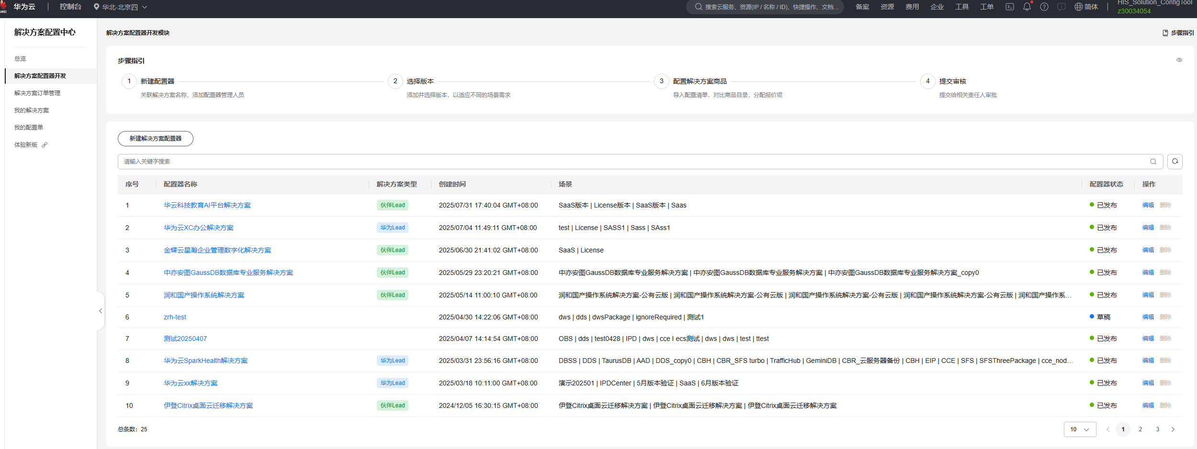The image size is (1197, 449).
Task: Click 编辑 for 伊登Citrix桌面云迁移解决方案 row
Action: 1148,405
